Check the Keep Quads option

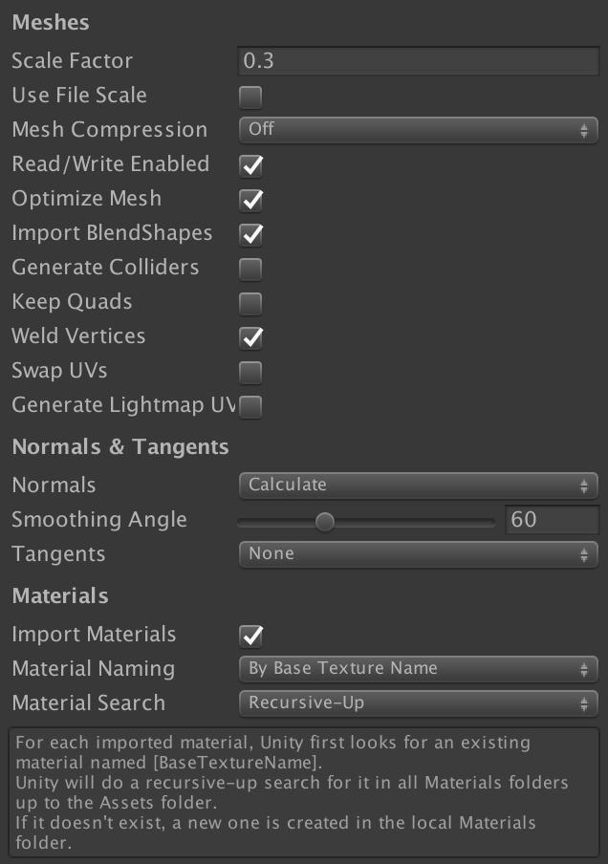point(250,301)
